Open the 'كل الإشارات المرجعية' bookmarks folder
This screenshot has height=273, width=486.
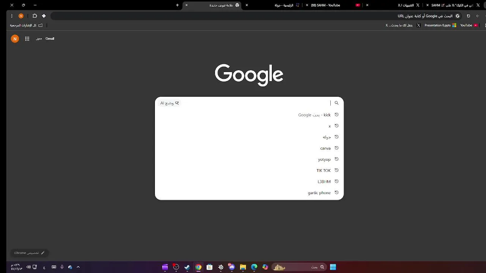27,25
